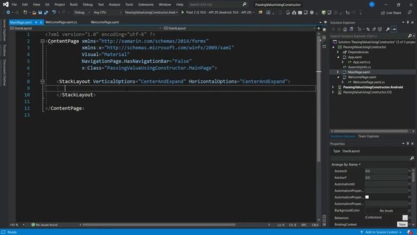The height and width of the screenshot is (235, 417).
Task: Click the split editor plus icon
Action: (319, 28)
